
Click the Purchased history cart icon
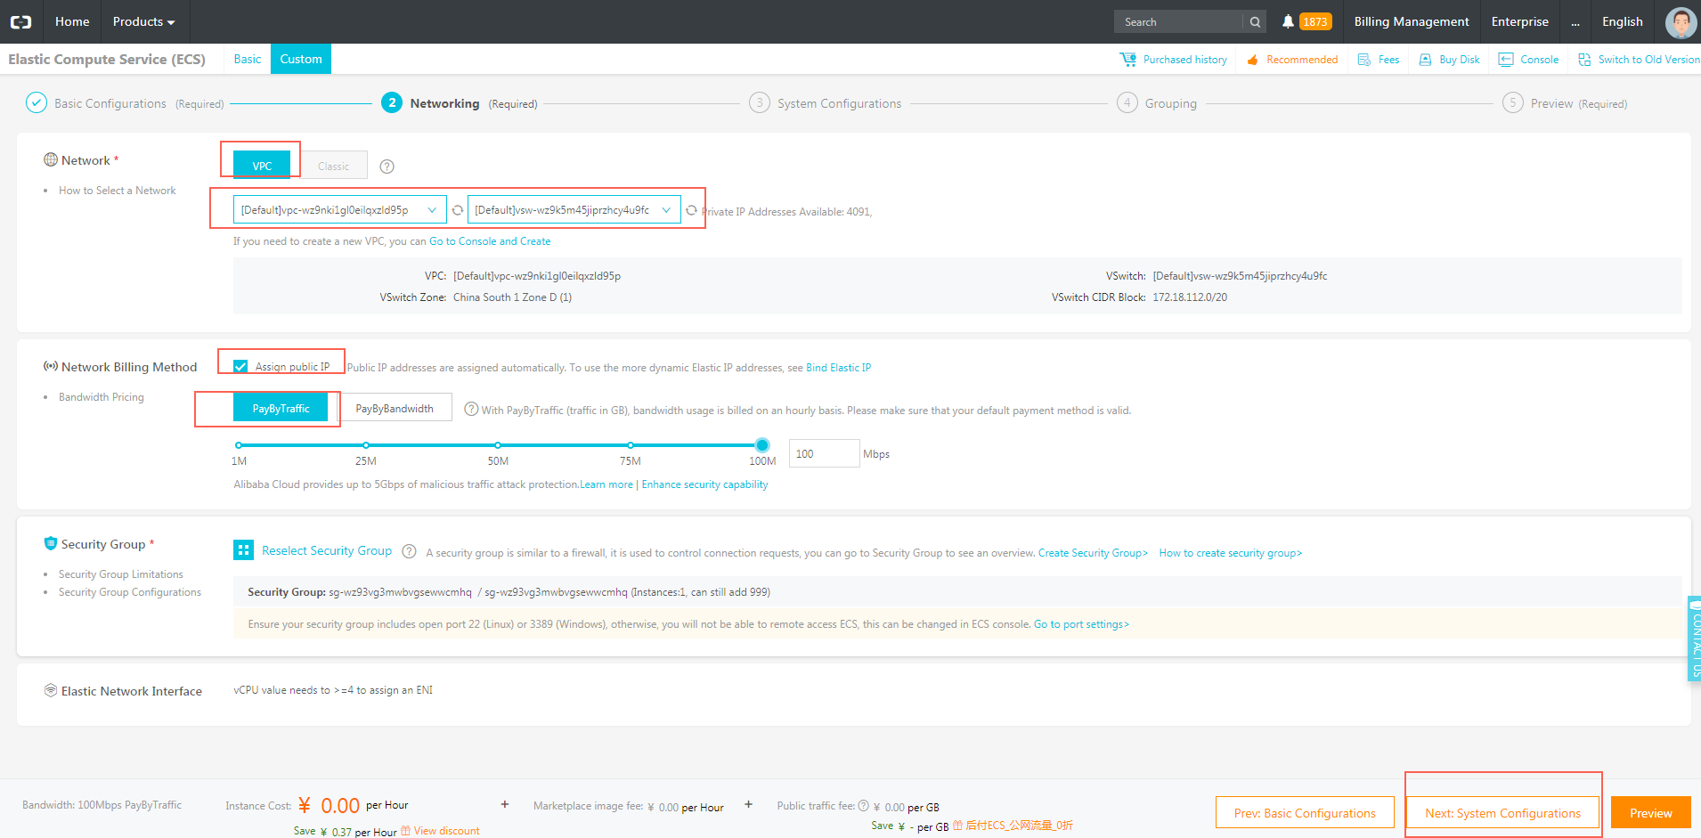pyautogui.click(x=1128, y=60)
